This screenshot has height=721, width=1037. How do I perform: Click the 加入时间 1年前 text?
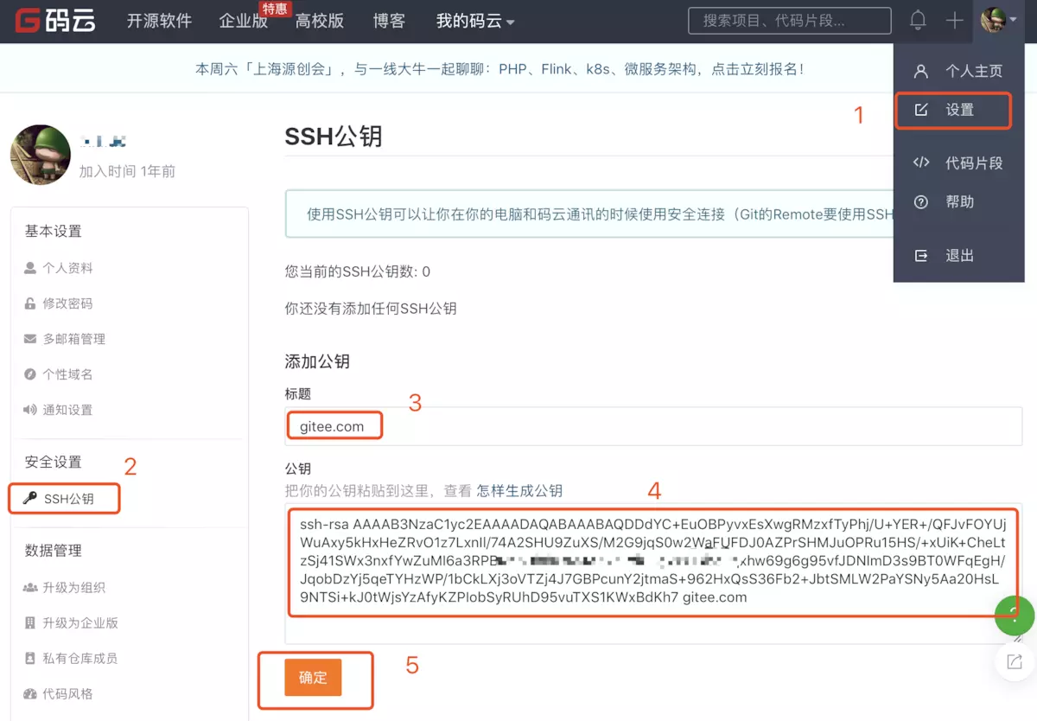127,171
